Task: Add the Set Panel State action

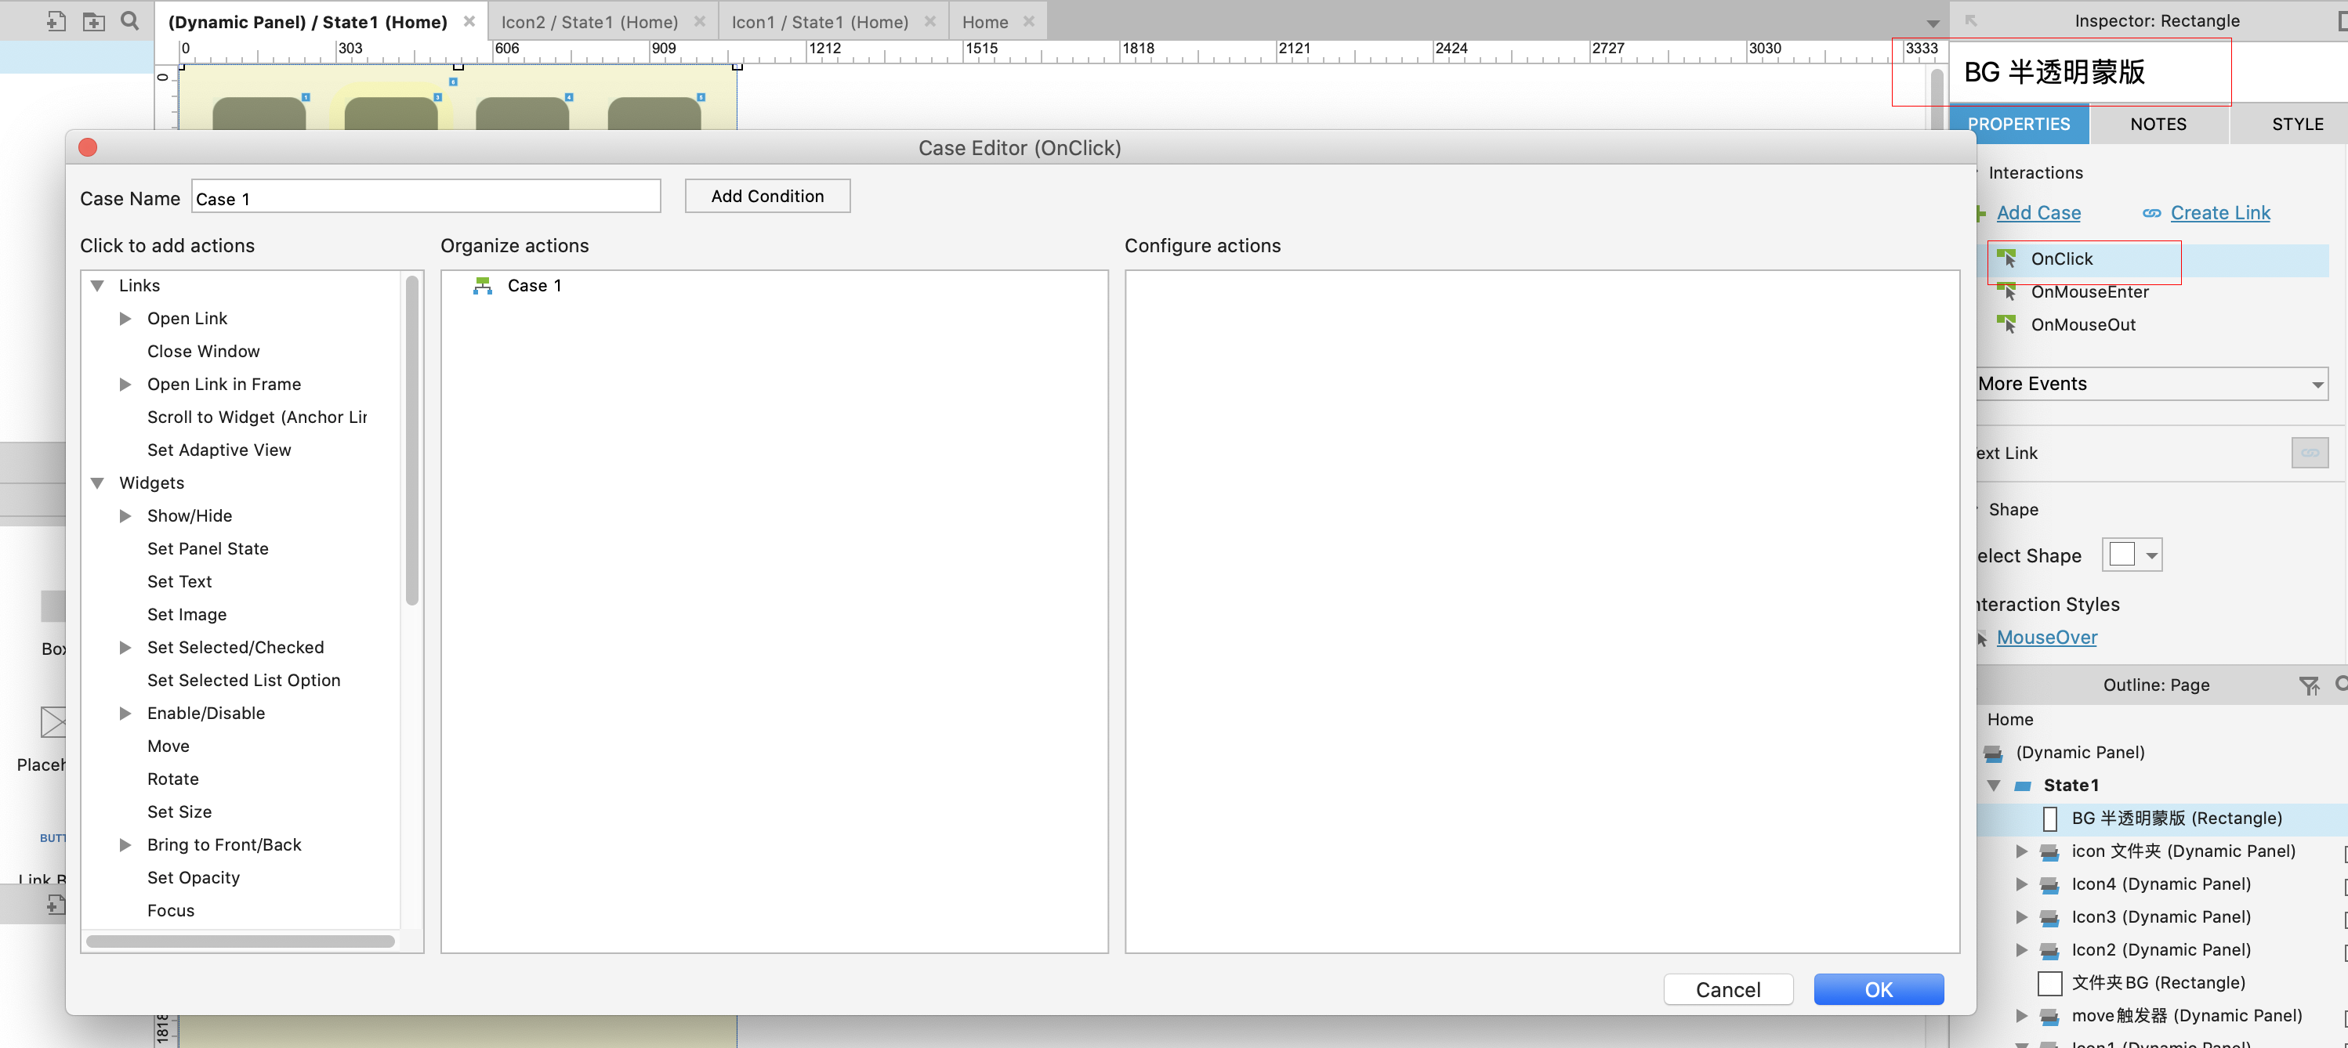Action: pos(208,548)
